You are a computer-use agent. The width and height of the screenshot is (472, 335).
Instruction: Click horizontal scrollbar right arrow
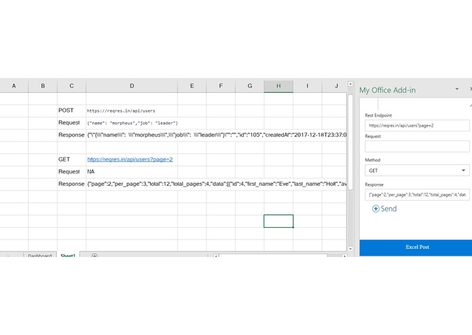[x=344, y=256]
